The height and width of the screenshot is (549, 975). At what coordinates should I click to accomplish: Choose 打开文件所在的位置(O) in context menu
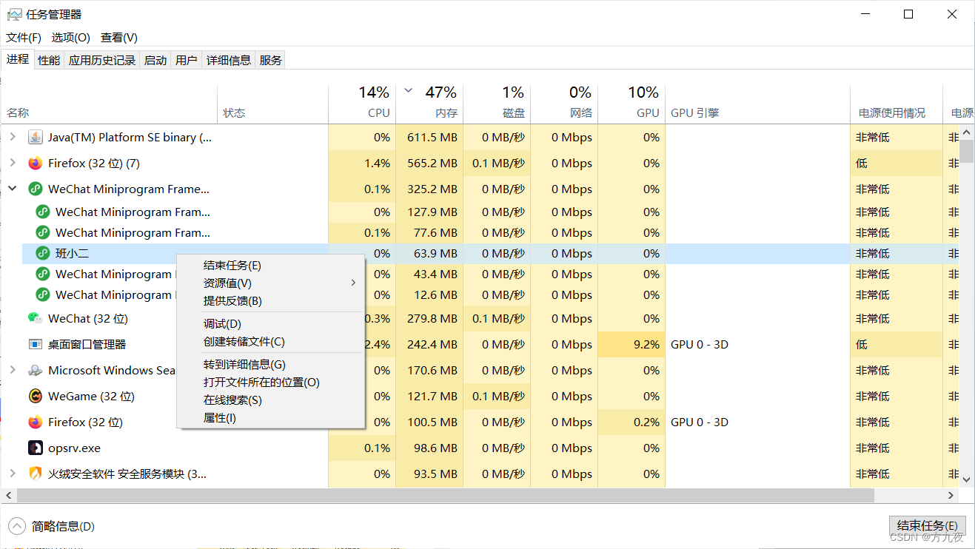point(270,383)
